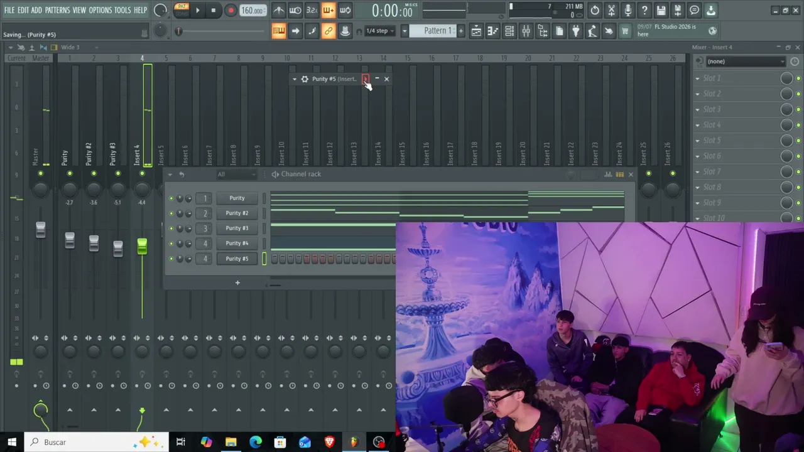Click the Master track volume fader
This screenshot has width=804, height=452.
tap(40, 230)
